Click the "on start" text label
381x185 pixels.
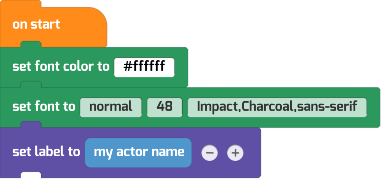coord(36,25)
